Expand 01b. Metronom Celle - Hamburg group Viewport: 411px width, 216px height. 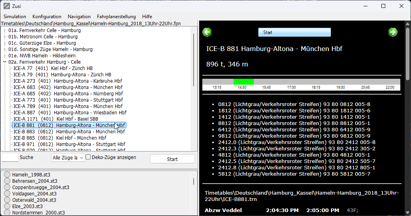[5, 37]
